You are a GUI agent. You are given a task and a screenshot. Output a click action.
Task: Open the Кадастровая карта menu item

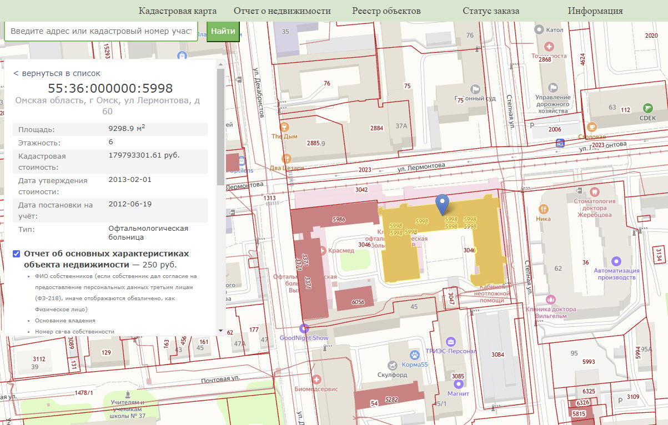(177, 11)
